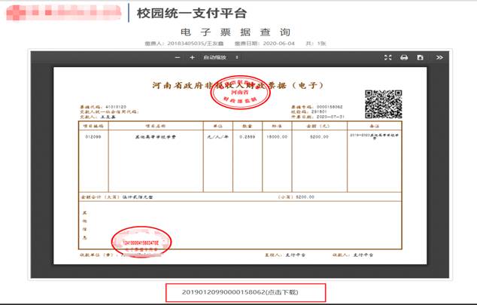Image resolution: width=477 pixels, height=305 pixels.
Task: Click the 电子票据查询 page heading
Action: pos(235,32)
